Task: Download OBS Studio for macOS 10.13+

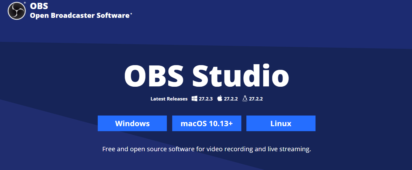Action: [x=207, y=123]
